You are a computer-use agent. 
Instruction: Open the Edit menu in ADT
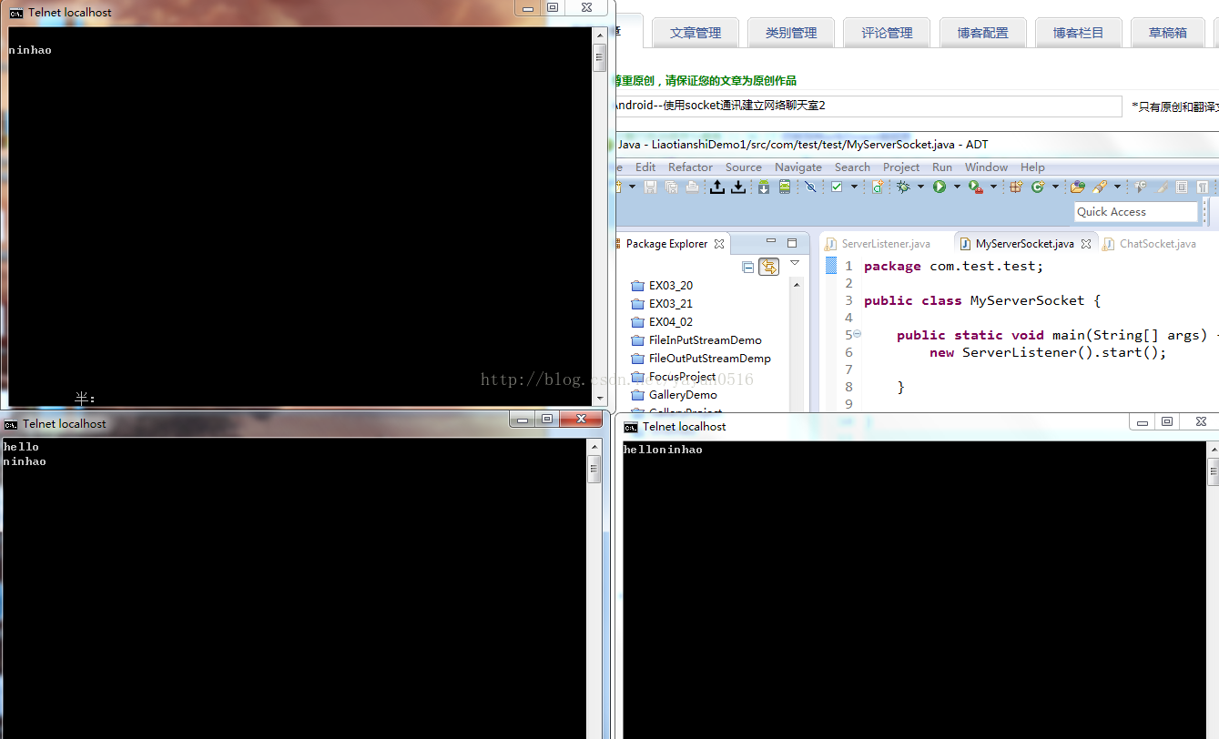[x=645, y=167]
